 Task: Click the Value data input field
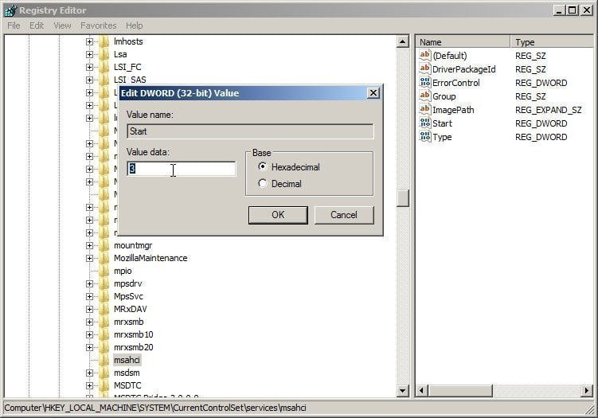pos(182,169)
